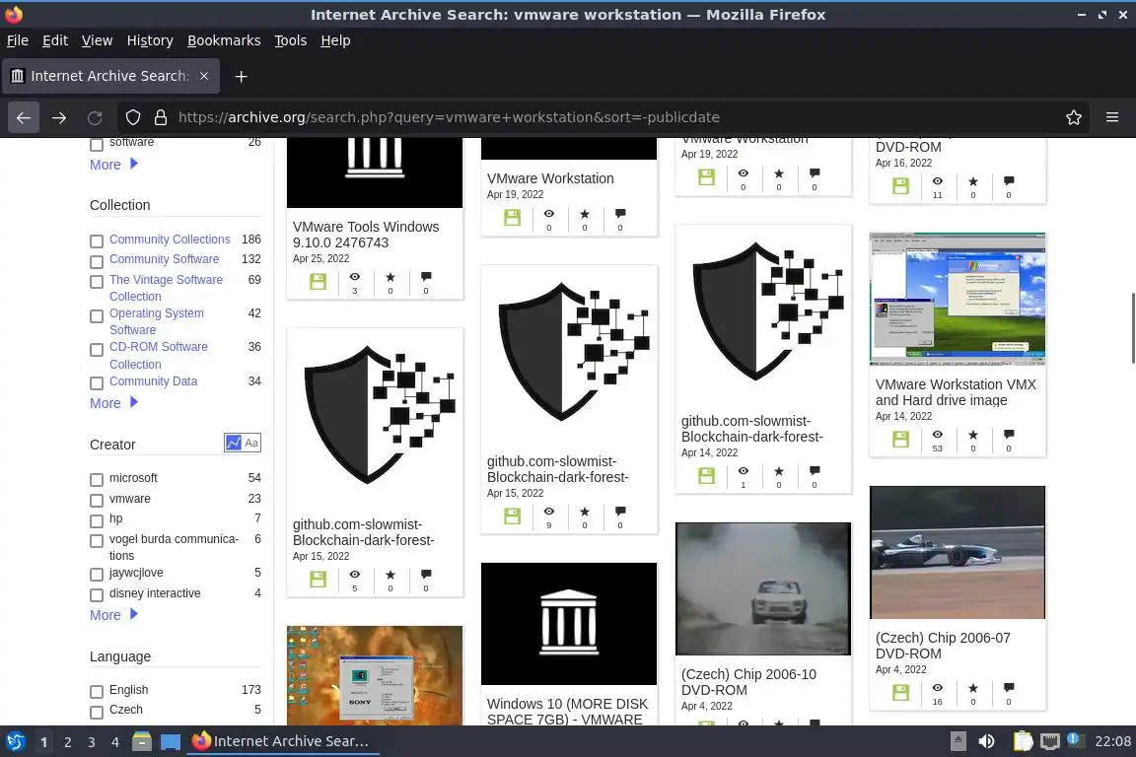Image resolution: width=1136 pixels, height=757 pixels.
Task: Expand More under media type filters
Action: pos(113,165)
